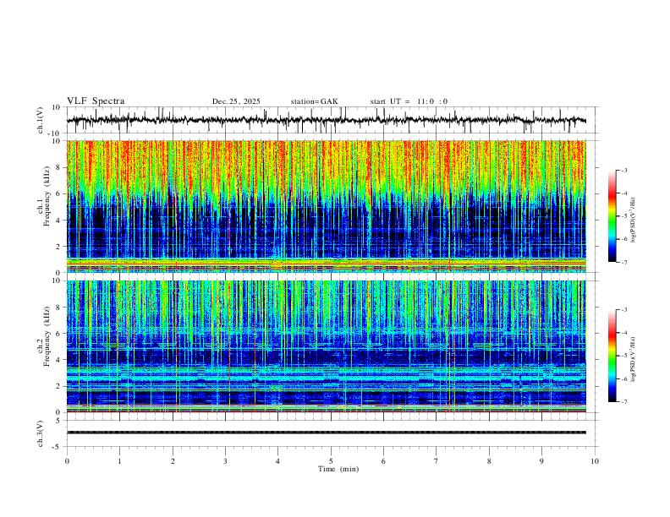Viewport: 670px width, 517px height.
Task: Click the 'ch.3(V)' axis label
Action: point(41,433)
